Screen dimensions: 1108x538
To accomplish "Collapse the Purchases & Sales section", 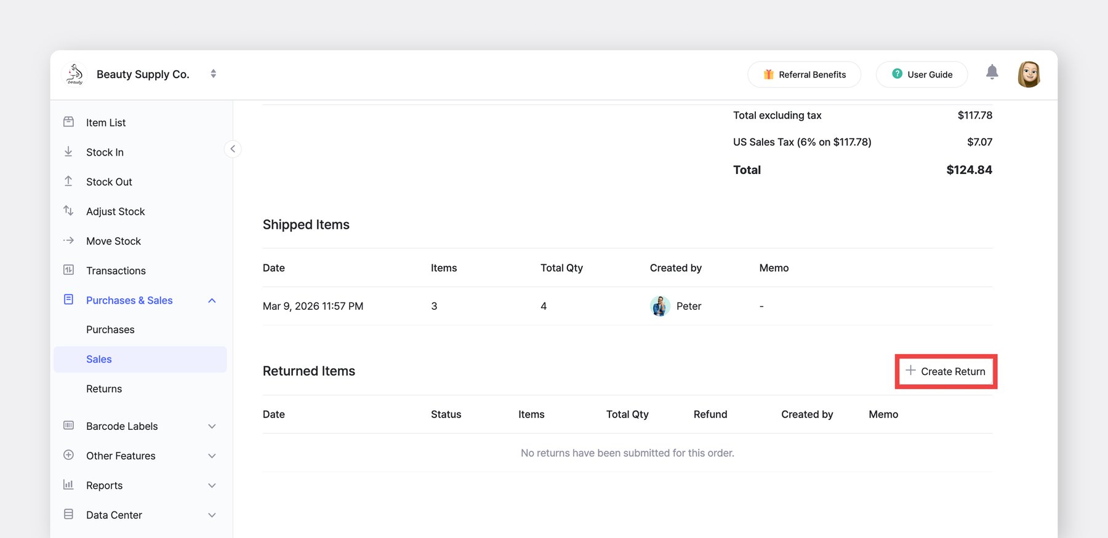I will coord(212,301).
